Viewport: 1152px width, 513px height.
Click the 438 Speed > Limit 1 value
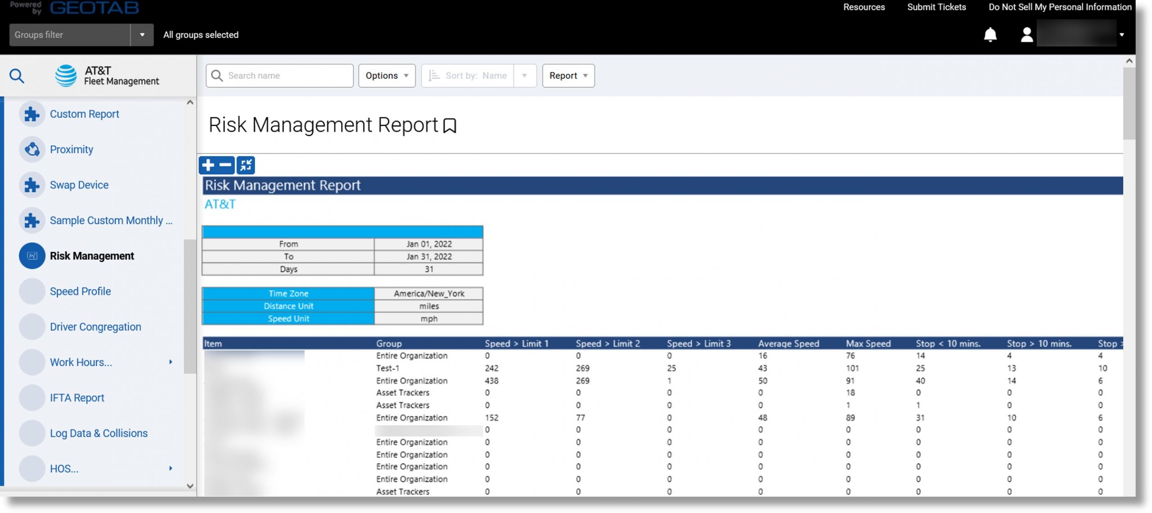click(x=491, y=381)
